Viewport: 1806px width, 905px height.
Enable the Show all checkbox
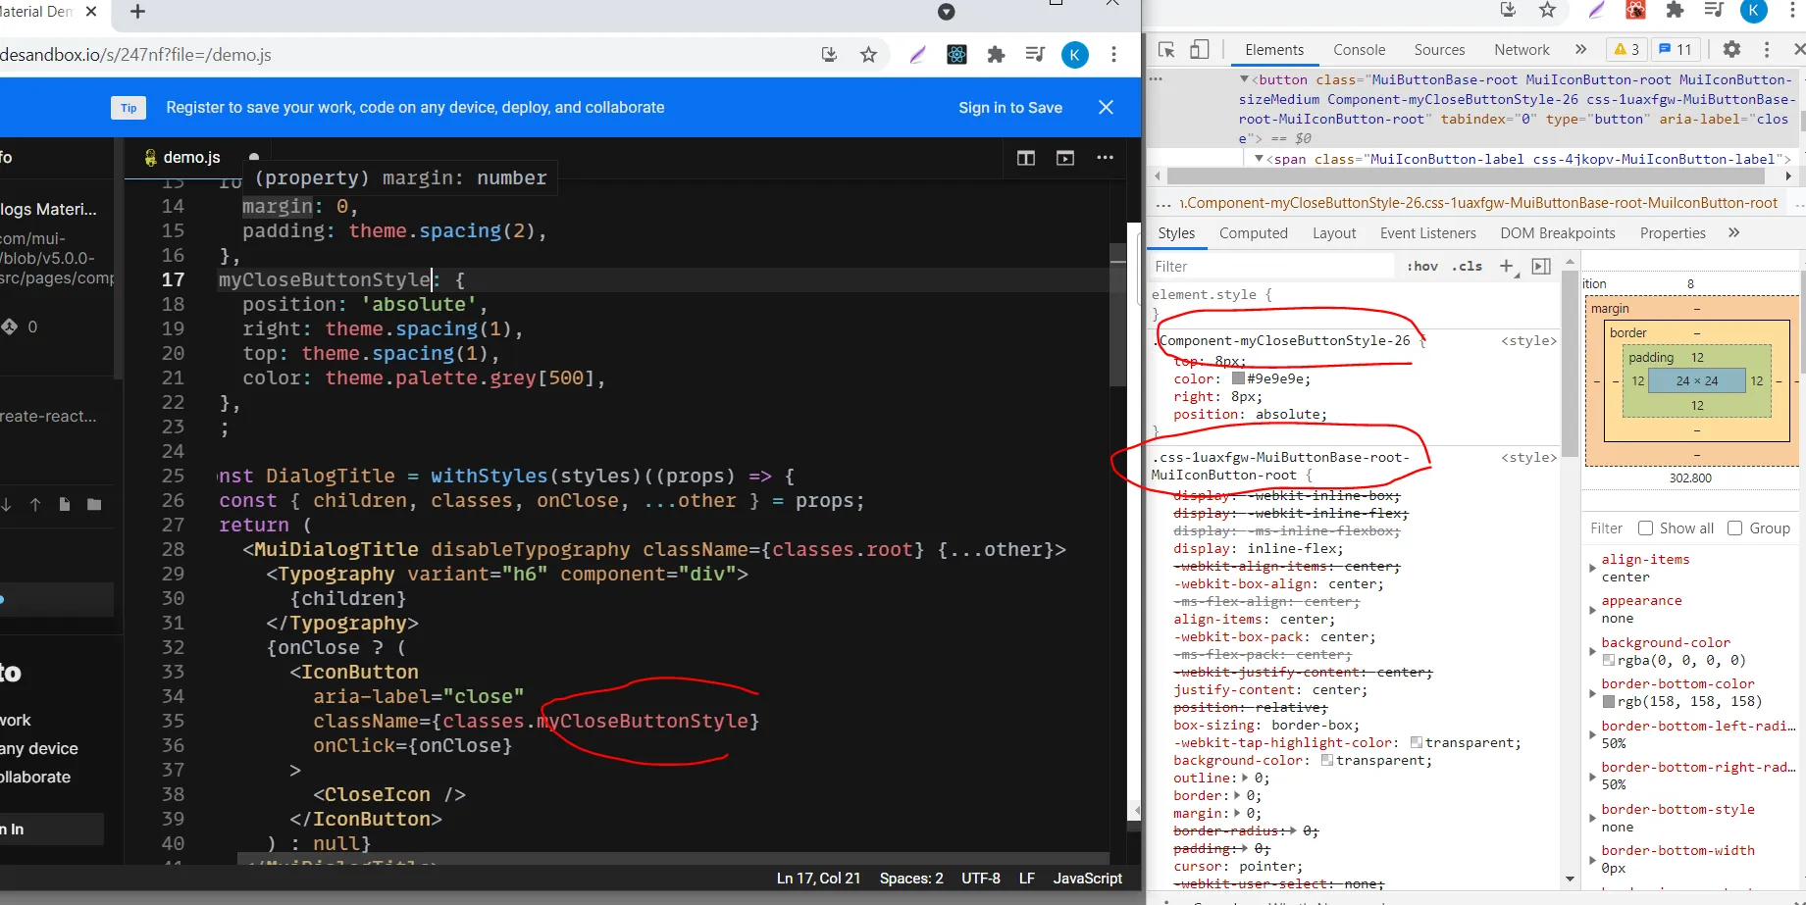[x=1646, y=528]
